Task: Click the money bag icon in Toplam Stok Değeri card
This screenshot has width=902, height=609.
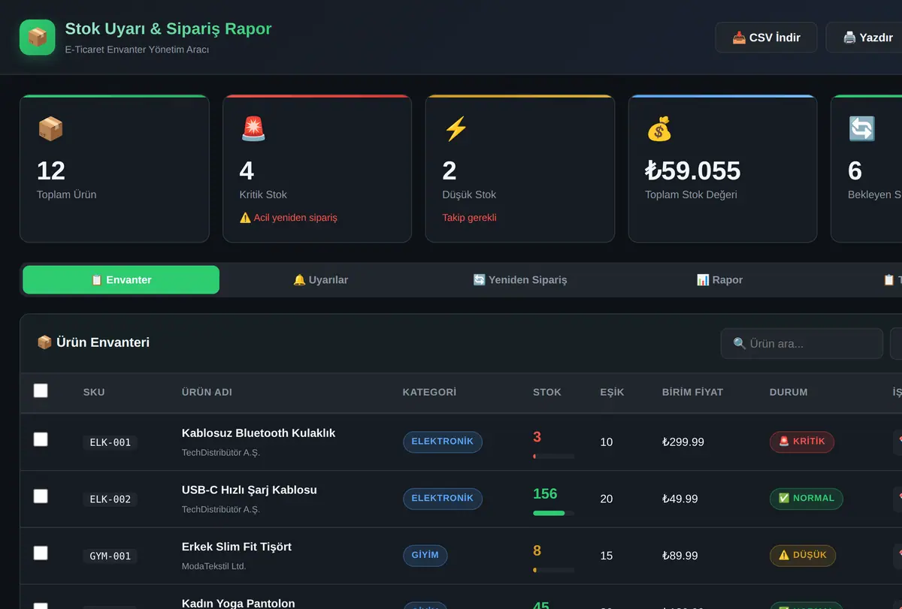Action: [x=658, y=129]
